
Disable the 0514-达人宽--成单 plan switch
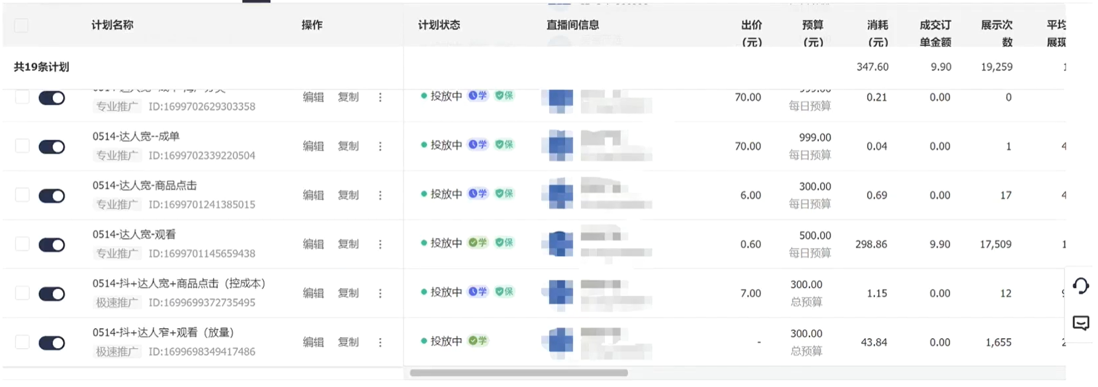(x=52, y=147)
